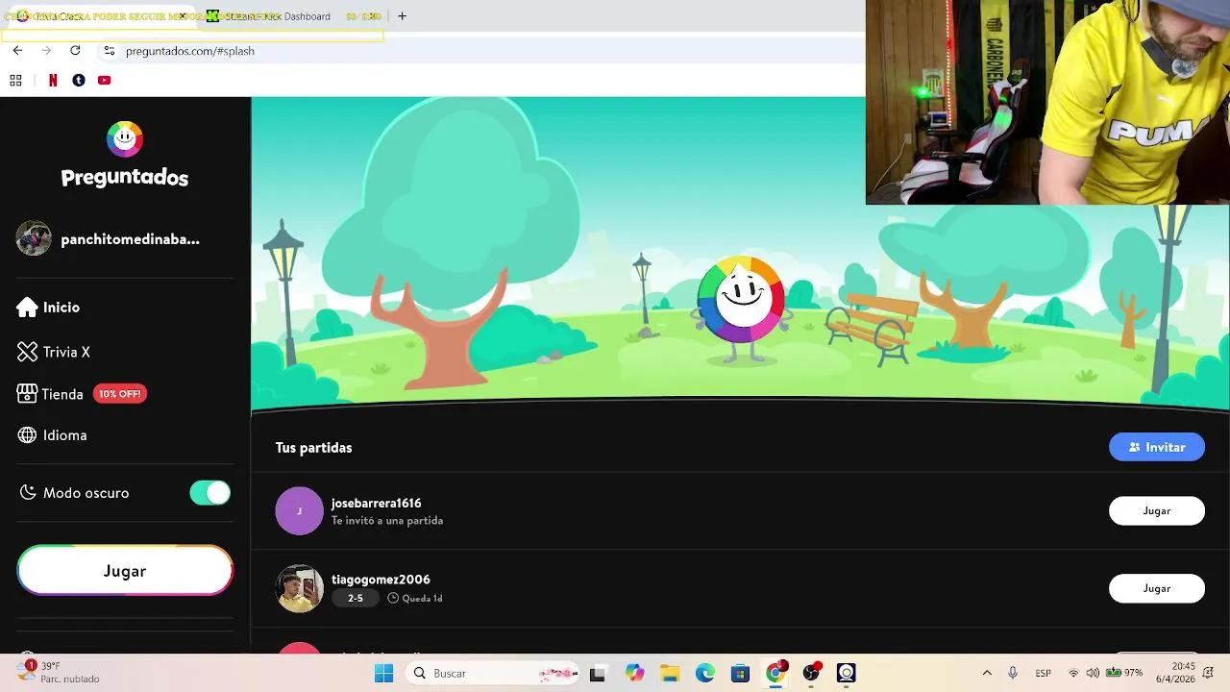Screen dimensions: 1230x692
Task: Open the Chrome apps grid icon
Action: click(x=15, y=81)
